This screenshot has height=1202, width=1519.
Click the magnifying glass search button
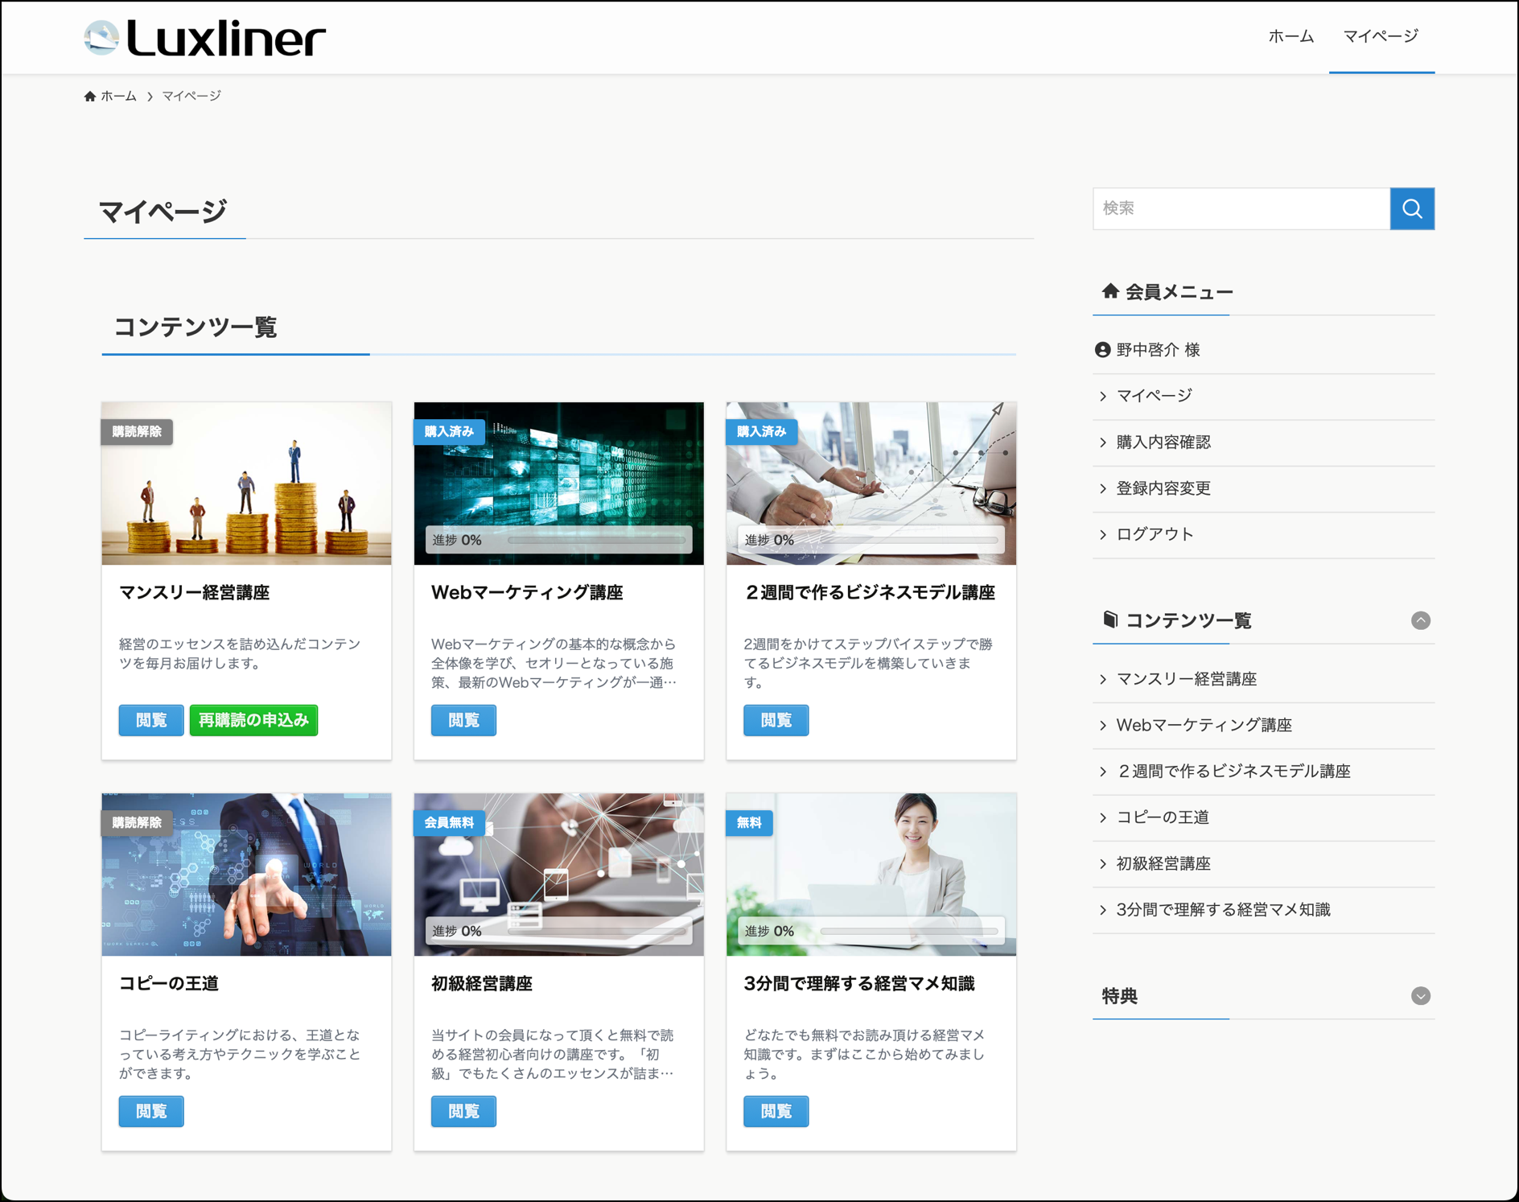pyautogui.click(x=1412, y=209)
